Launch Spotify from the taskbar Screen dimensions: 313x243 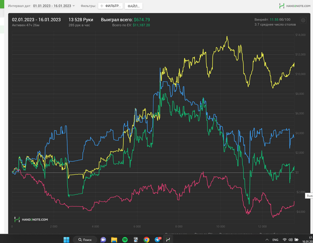pos(125,239)
